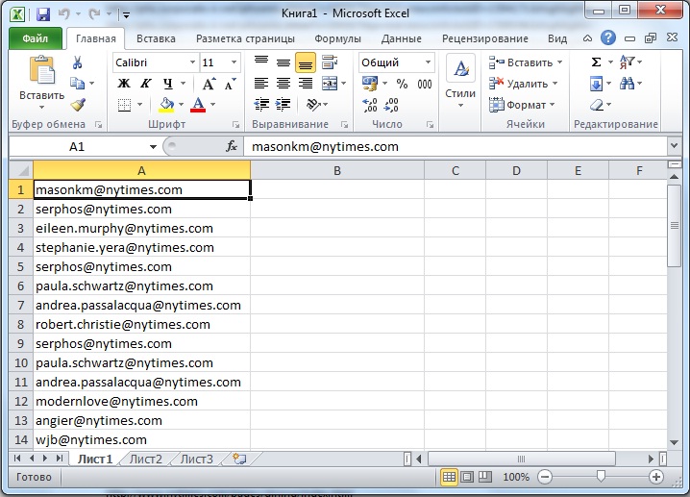The width and height of the screenshot is (690, 497).
Task: Align text left horizontally
Action: pyautogui.click(x=261, y=84)
